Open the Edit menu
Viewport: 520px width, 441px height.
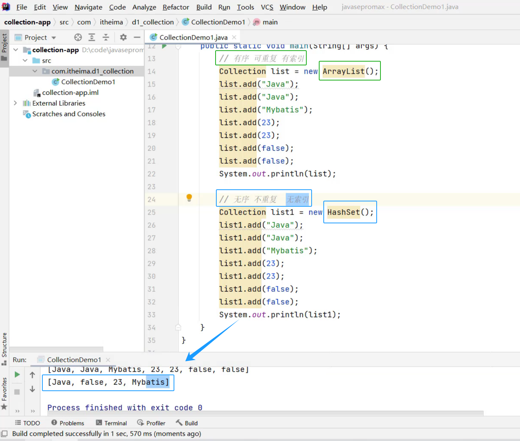pos(40,7)
